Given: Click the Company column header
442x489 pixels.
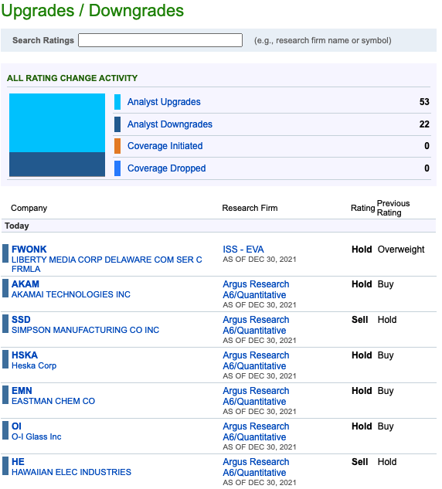Looking at the screenshot, I should point(29,208).
